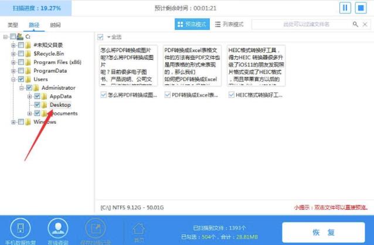Open the 时间 time tab
The height and width of the screenshot is (245, 374).
click(55, 25)
